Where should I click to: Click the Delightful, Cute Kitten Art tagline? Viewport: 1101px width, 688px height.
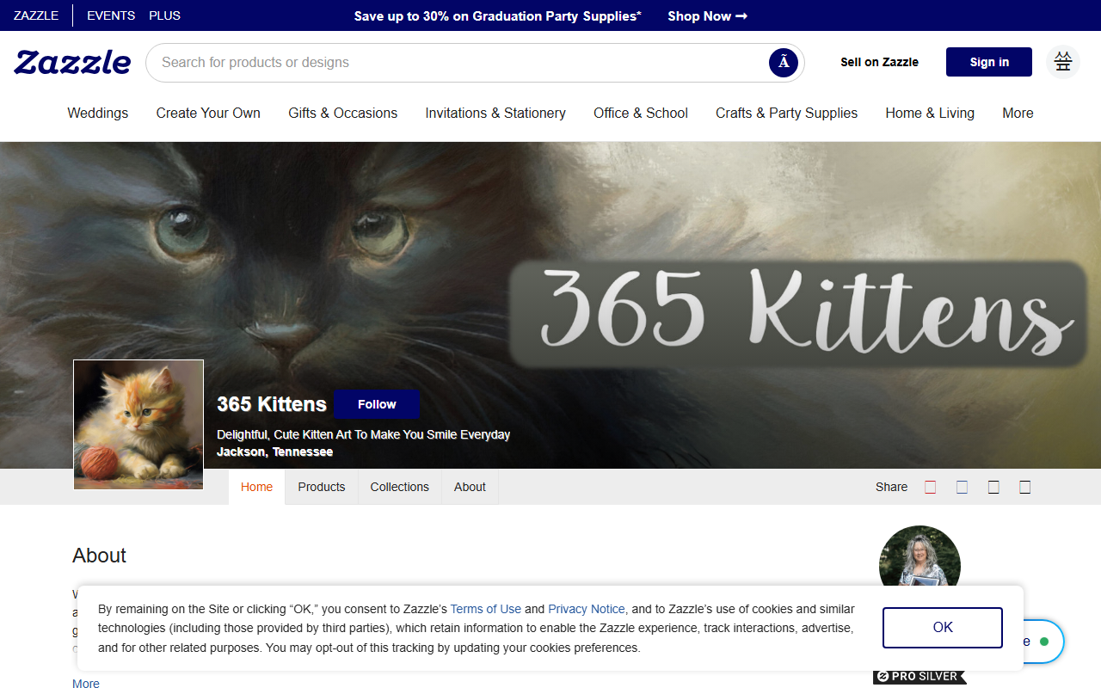pos(363,434)
